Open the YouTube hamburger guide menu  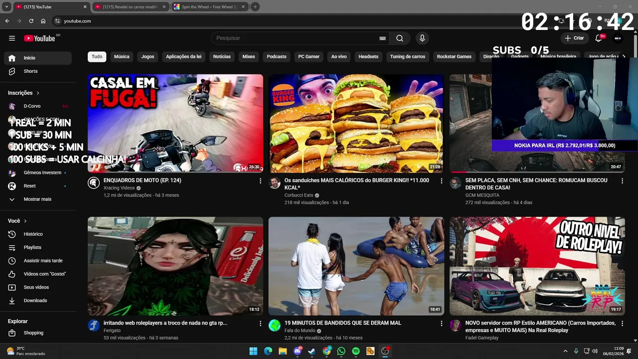pyautogui.click(x=12, y=38)
